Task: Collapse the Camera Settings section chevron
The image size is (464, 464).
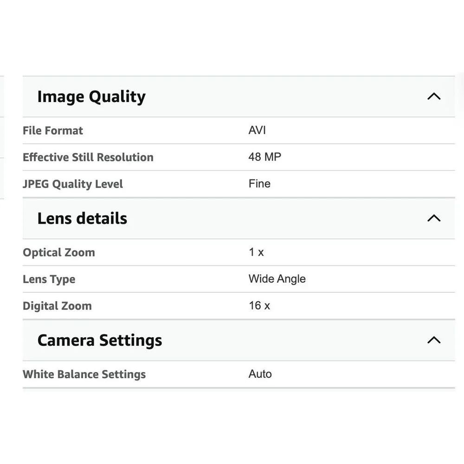Action: coord(434,340)
